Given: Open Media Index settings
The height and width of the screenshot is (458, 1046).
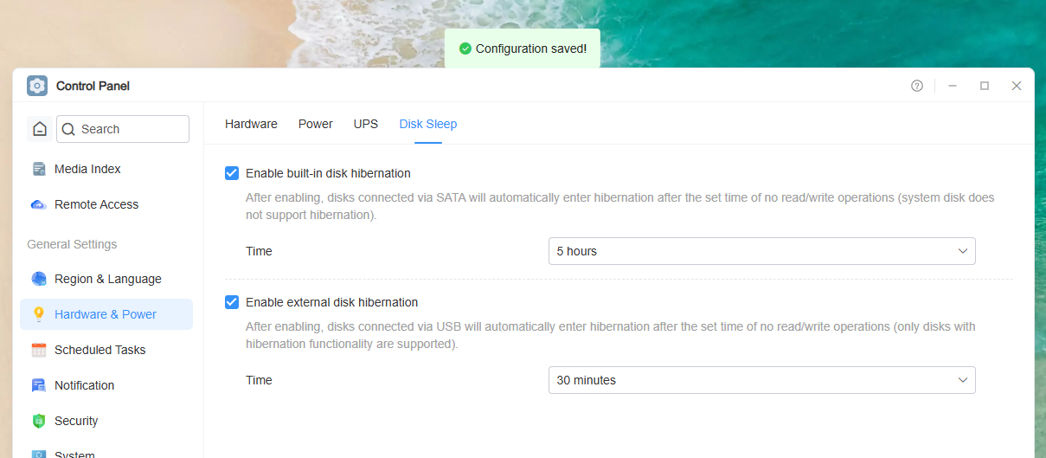Looking at the screenshot, I should [x=106, y=169].
